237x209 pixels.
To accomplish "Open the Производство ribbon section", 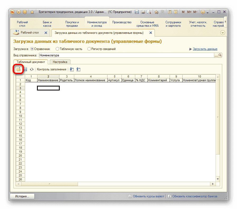I will click(122, 22).
